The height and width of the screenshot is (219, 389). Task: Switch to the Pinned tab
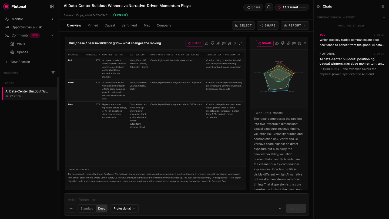coord(93,25)
